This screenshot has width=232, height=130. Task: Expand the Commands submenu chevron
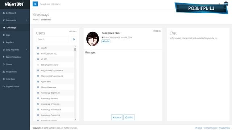pyautogui.click(x=27, y=20)
